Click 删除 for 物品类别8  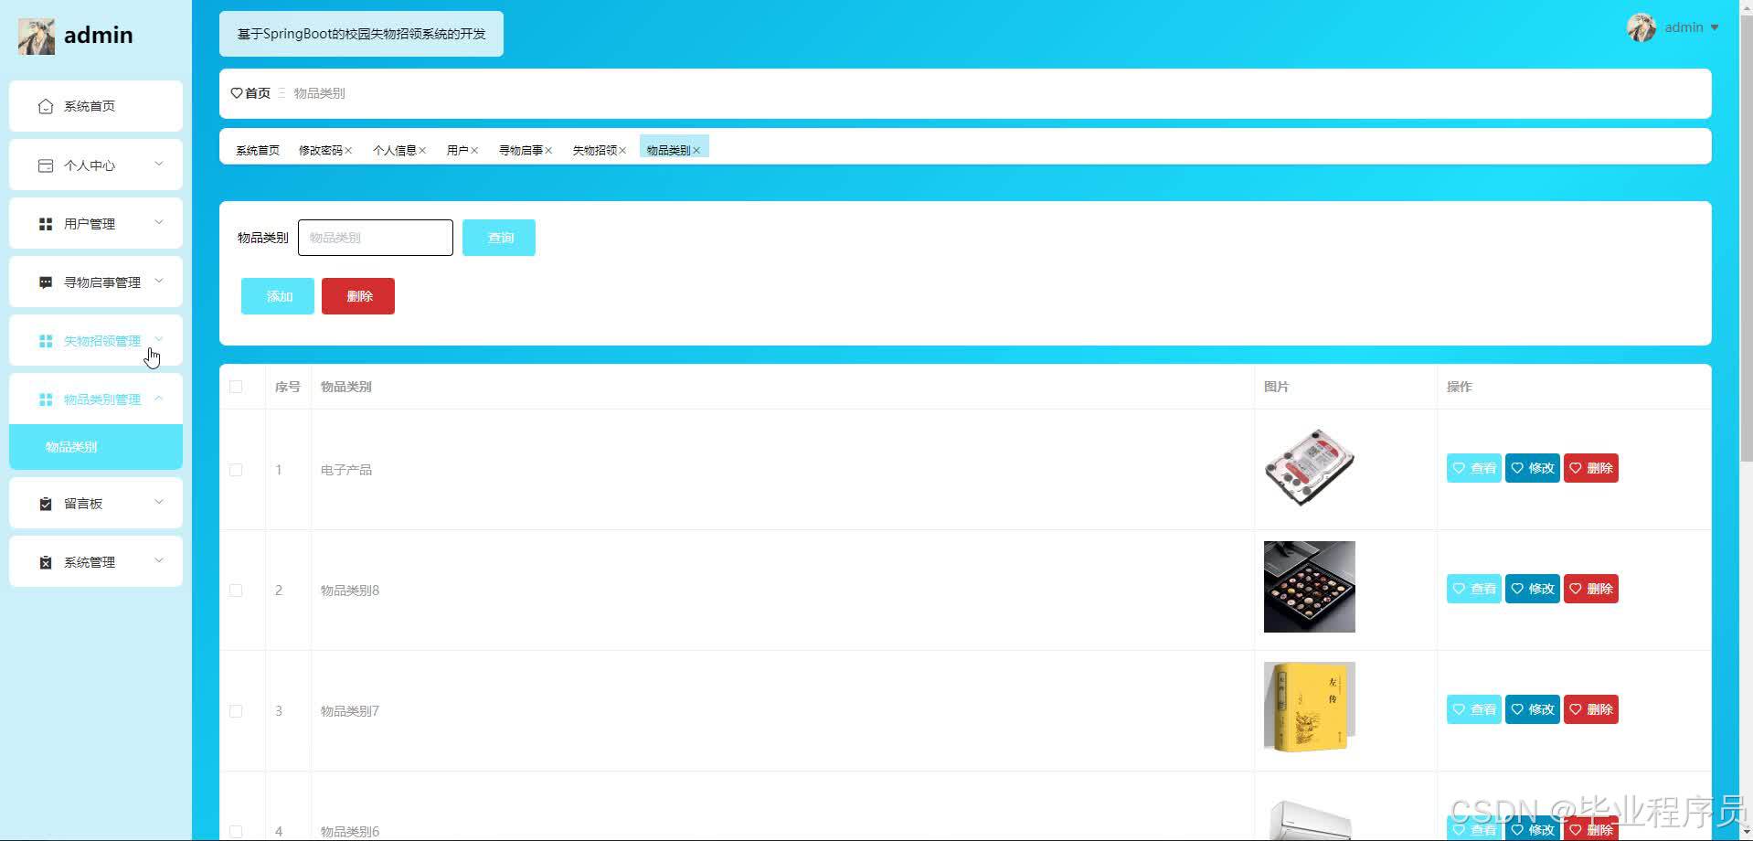pyautogui.click(x=1591, y=589)
